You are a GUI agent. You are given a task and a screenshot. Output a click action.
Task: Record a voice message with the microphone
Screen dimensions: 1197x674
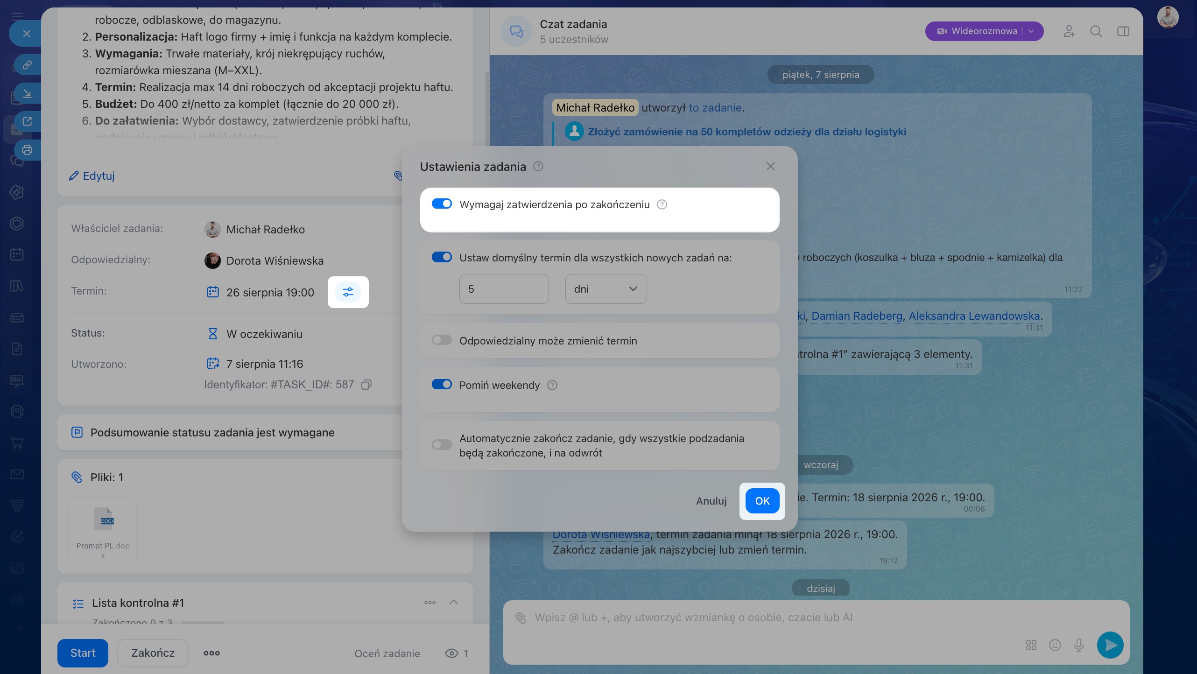click(1079, 645)
